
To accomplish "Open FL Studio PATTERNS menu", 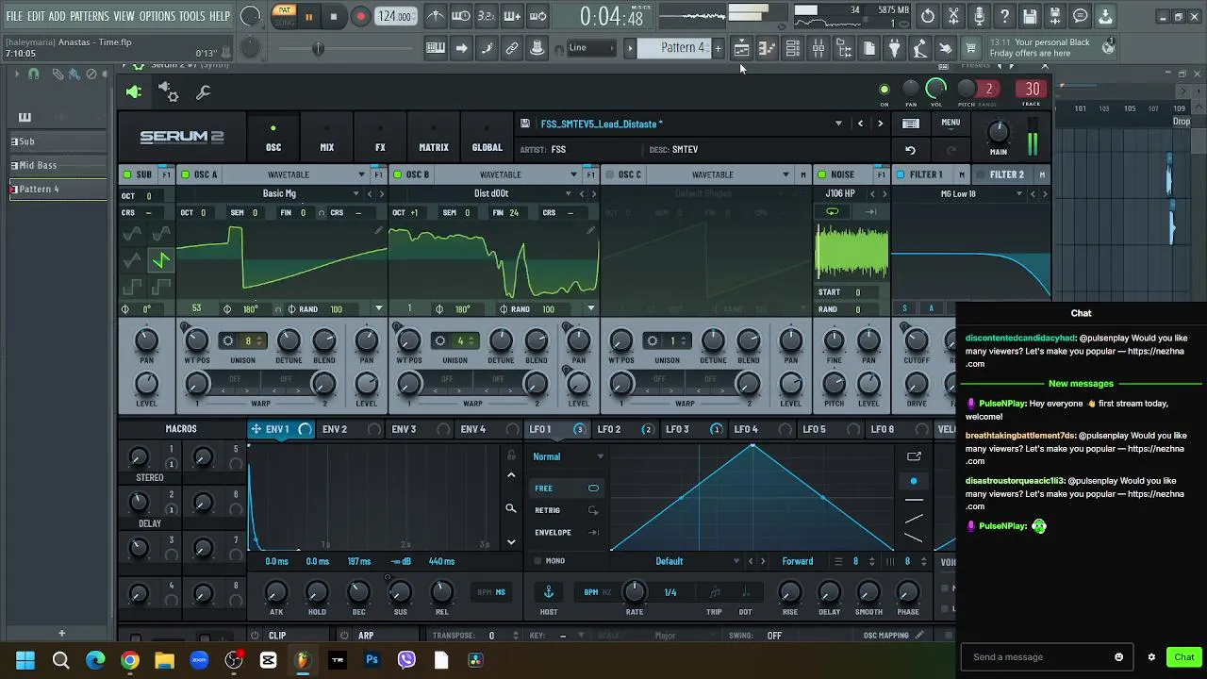I will (x=90, y=16).
